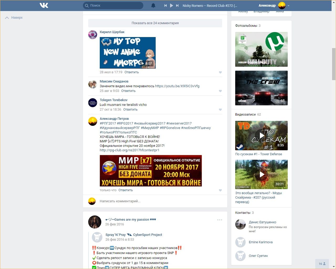This screenshot has height=269, width=336.
Task: Like Кирилл Щербак's comment with heart icon
Action: tap(220, 72)
